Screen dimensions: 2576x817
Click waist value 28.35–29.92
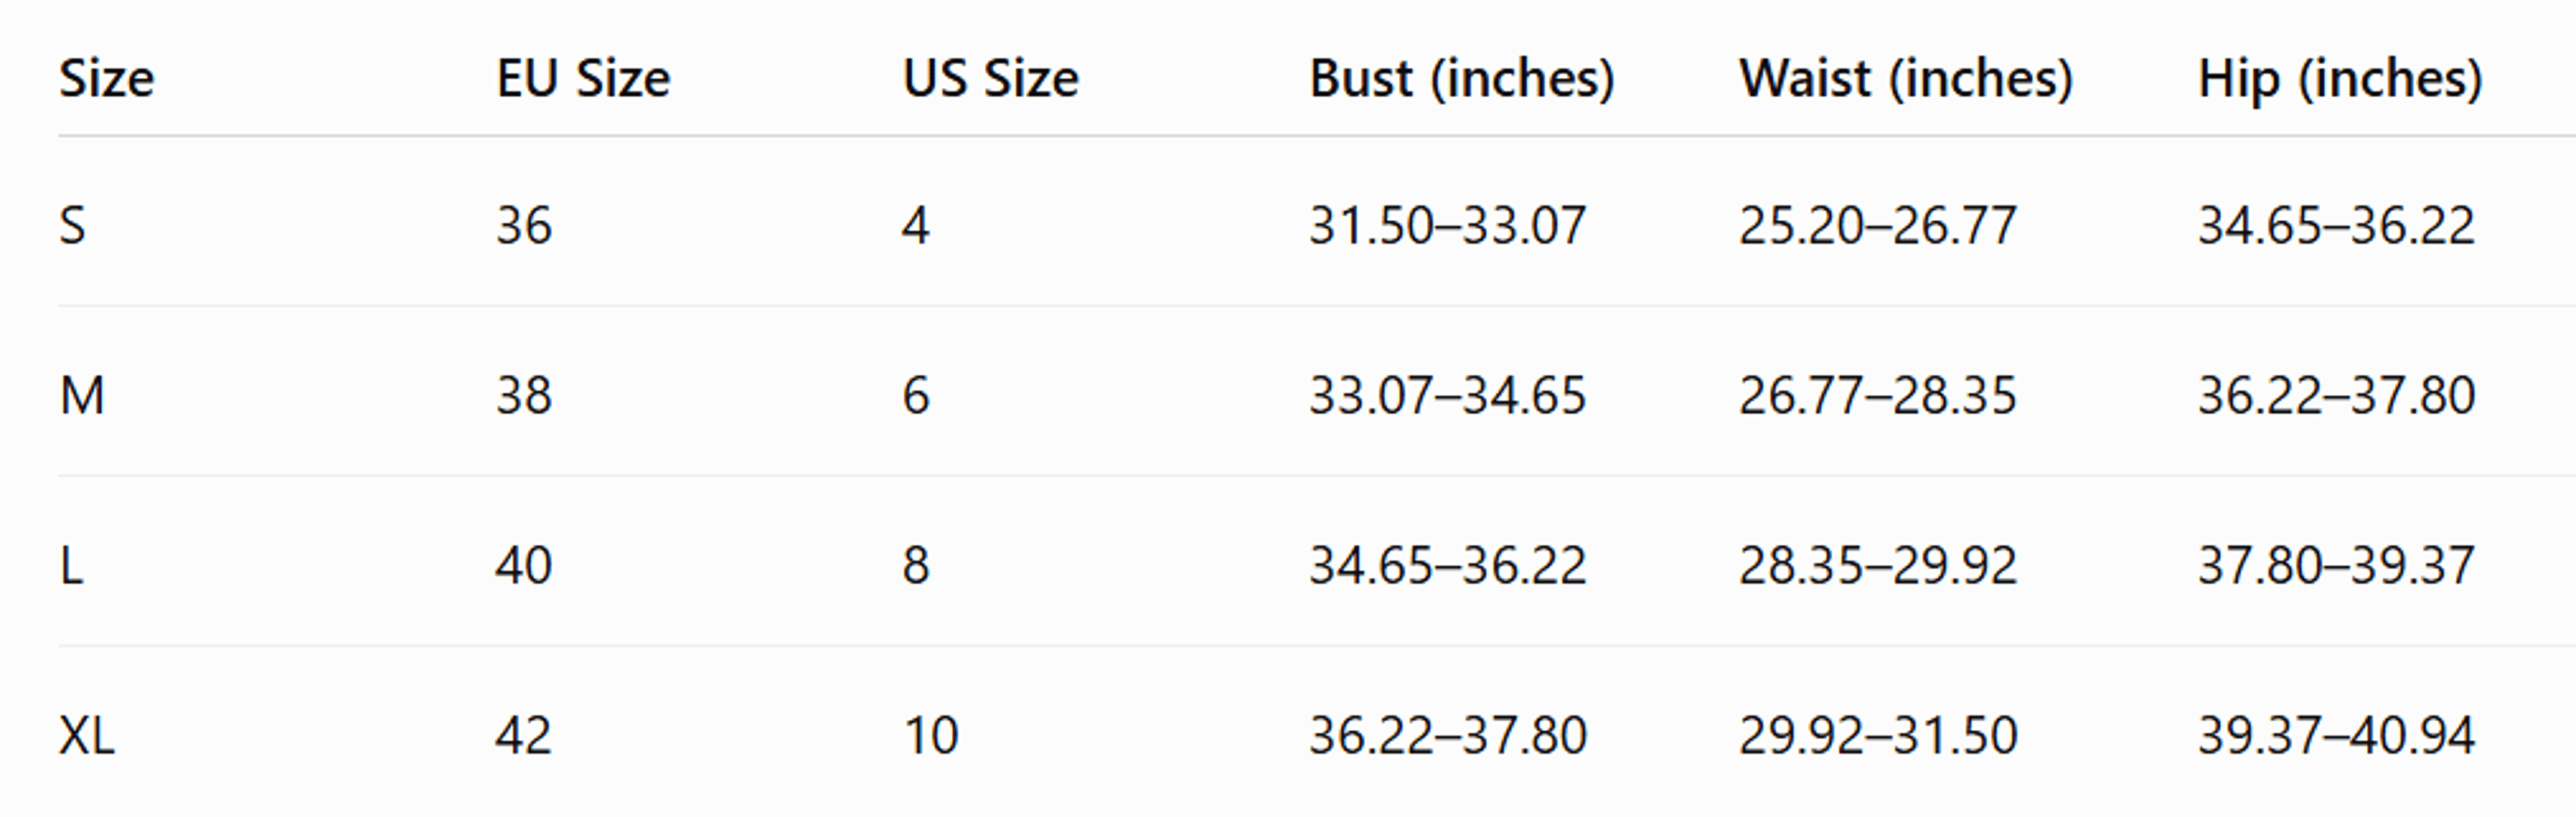(x=1878, y=565)
